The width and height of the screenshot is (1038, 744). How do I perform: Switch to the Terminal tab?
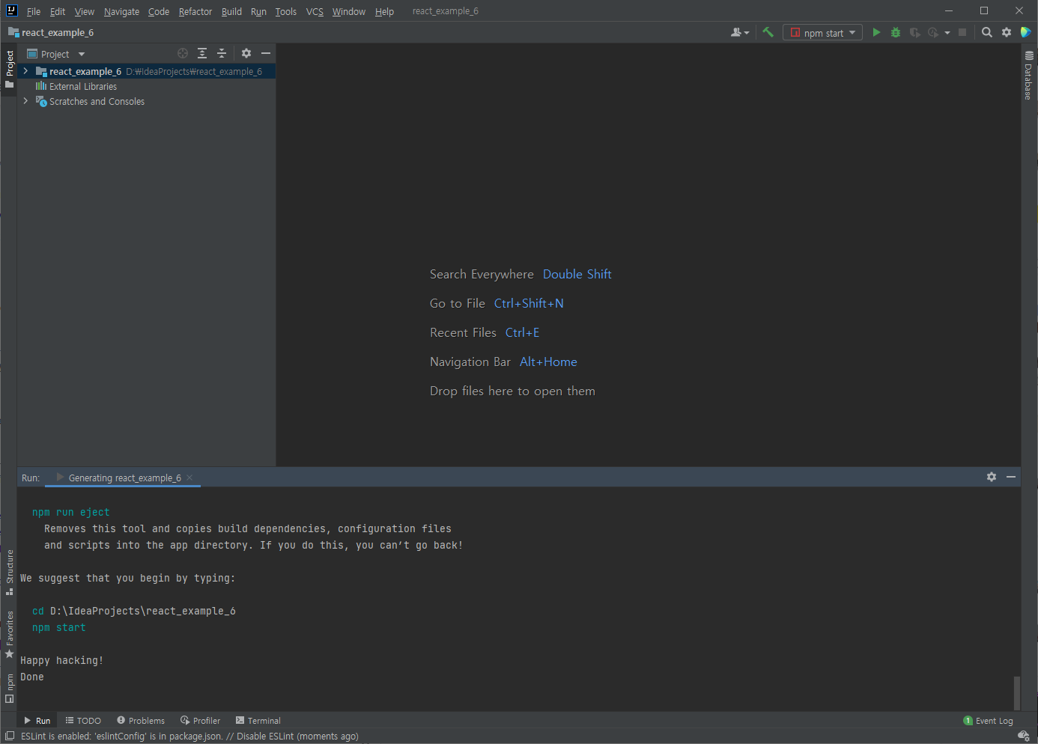(x=258, y=720)
